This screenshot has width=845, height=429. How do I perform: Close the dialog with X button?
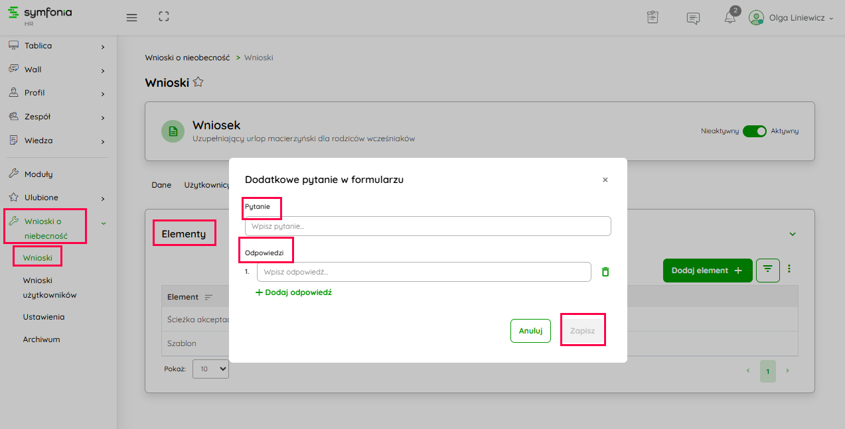(605, 180)
